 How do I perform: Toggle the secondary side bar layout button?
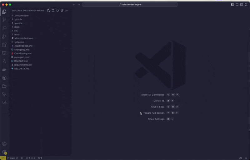coord(242,4)
